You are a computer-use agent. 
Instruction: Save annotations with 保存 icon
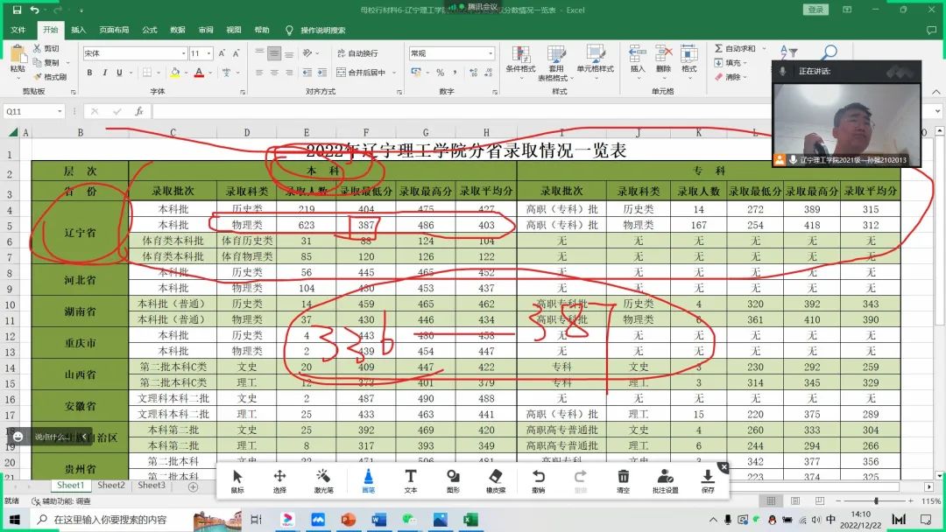(x=708, y=480)
